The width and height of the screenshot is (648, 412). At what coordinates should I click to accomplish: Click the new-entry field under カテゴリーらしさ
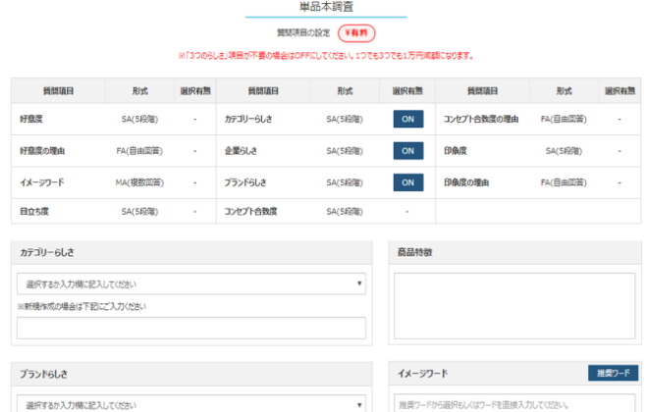(190, 329)
